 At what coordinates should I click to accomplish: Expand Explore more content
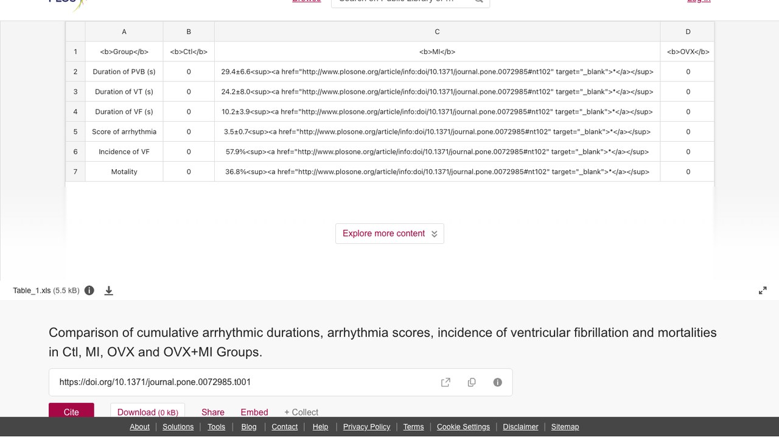point(389,234)
